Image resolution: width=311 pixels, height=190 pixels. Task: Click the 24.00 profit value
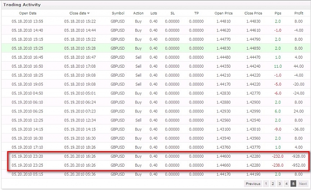(299, 111)
